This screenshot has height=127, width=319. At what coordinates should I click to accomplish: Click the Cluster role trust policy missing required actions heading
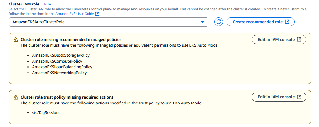67,97
